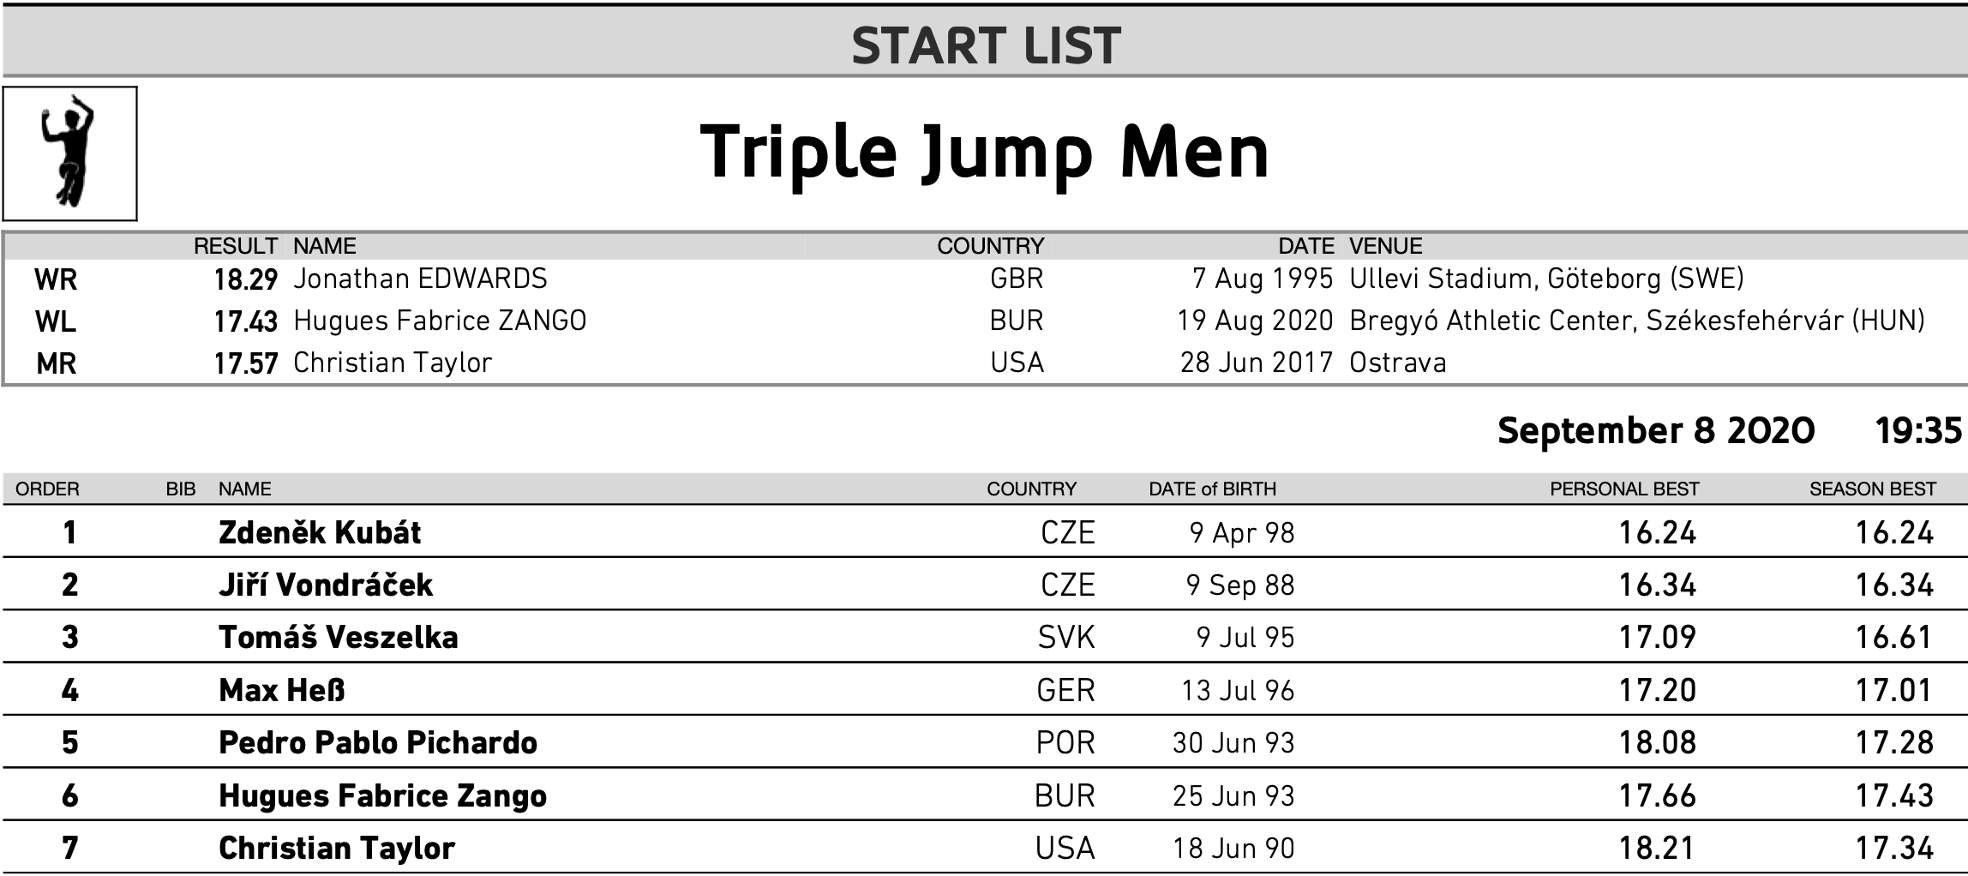Click Hugues Fabrice Zango in start list

tap(382, 795)
